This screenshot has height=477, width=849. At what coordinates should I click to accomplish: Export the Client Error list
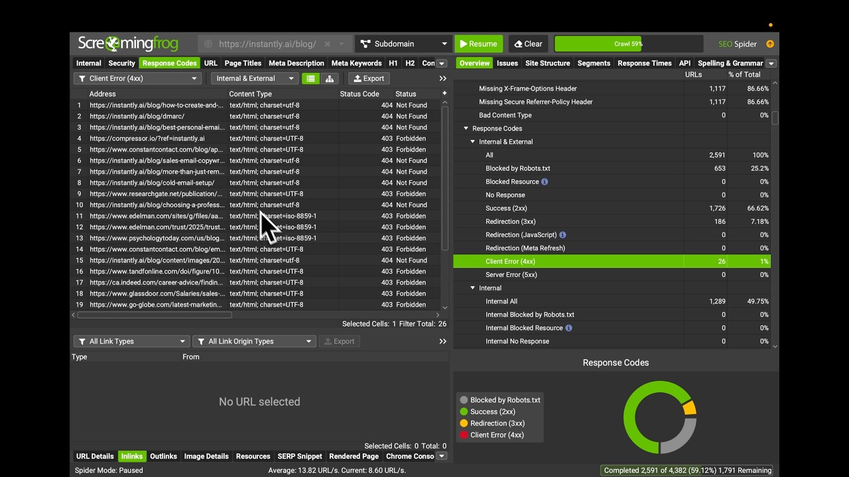[369, 78]
